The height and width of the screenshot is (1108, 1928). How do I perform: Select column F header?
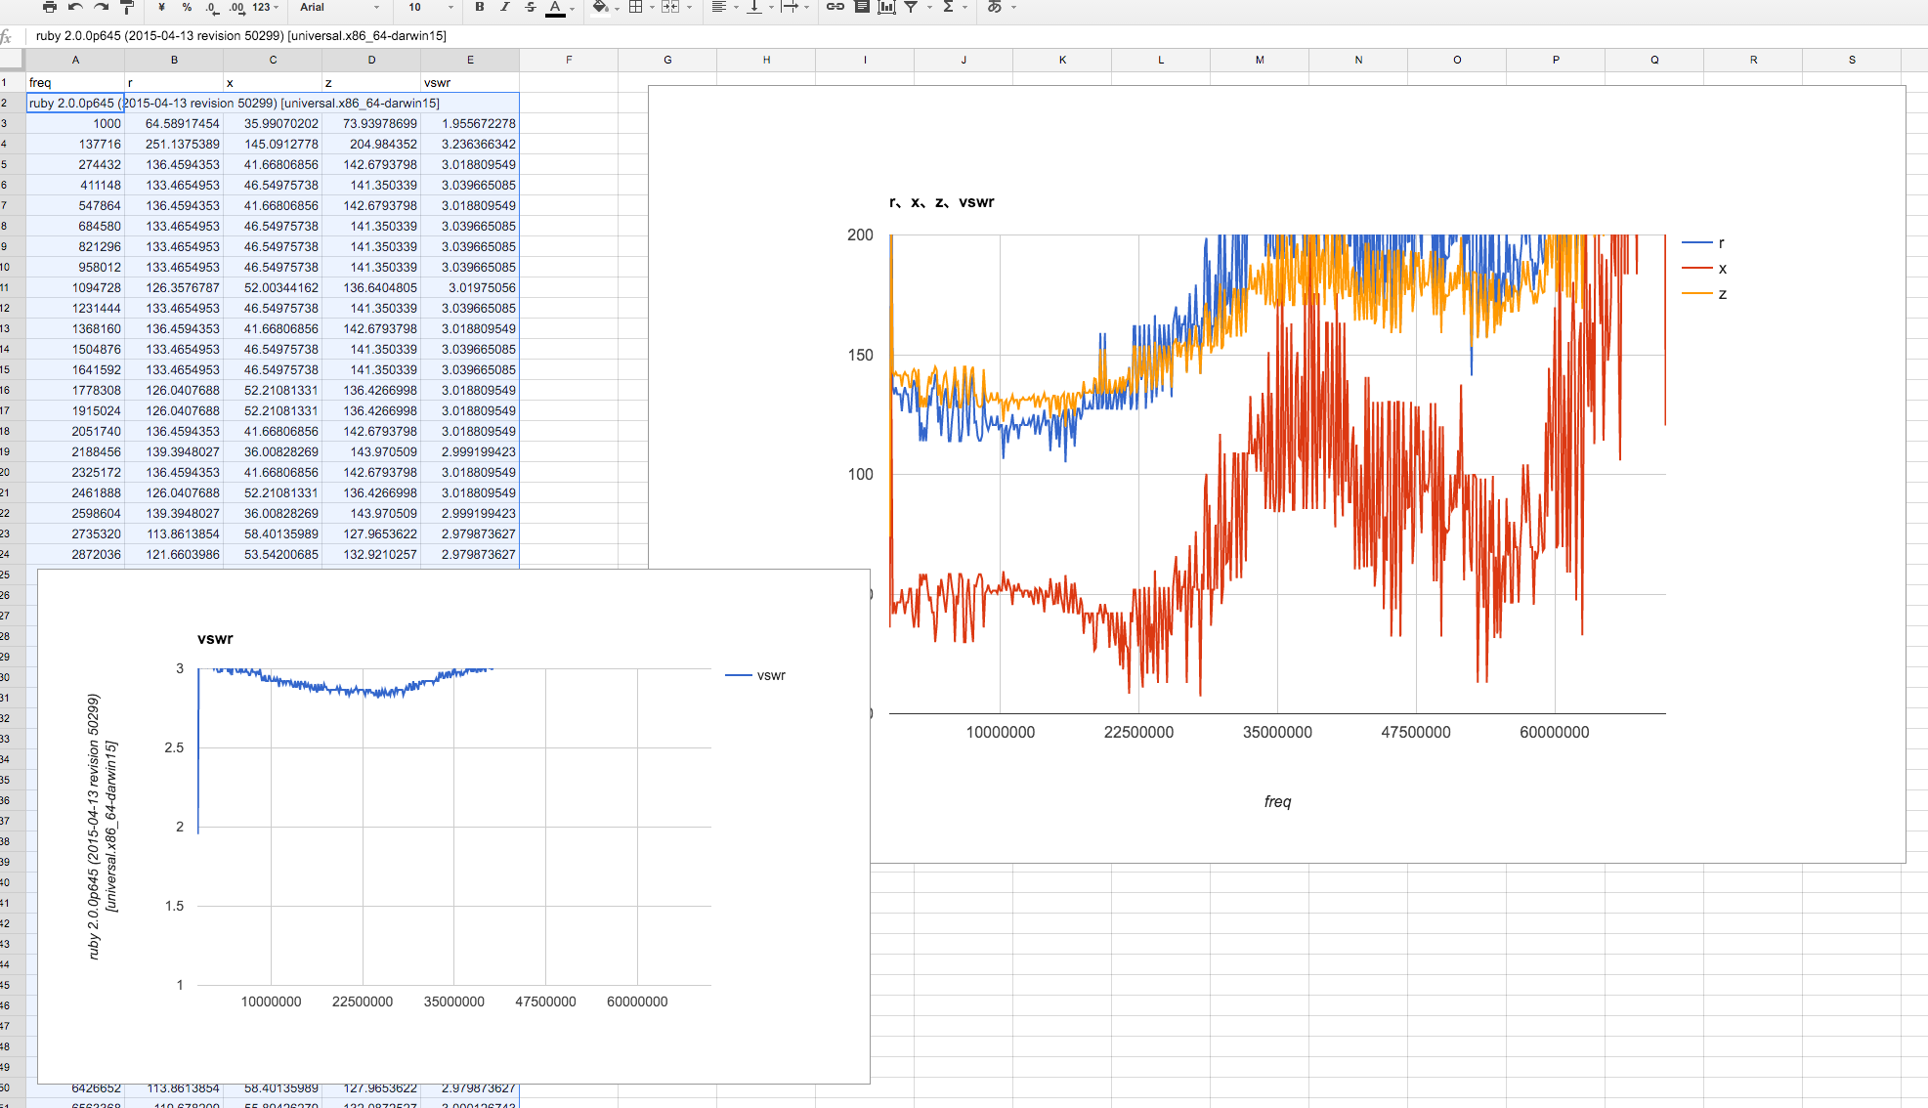point(569,60)
